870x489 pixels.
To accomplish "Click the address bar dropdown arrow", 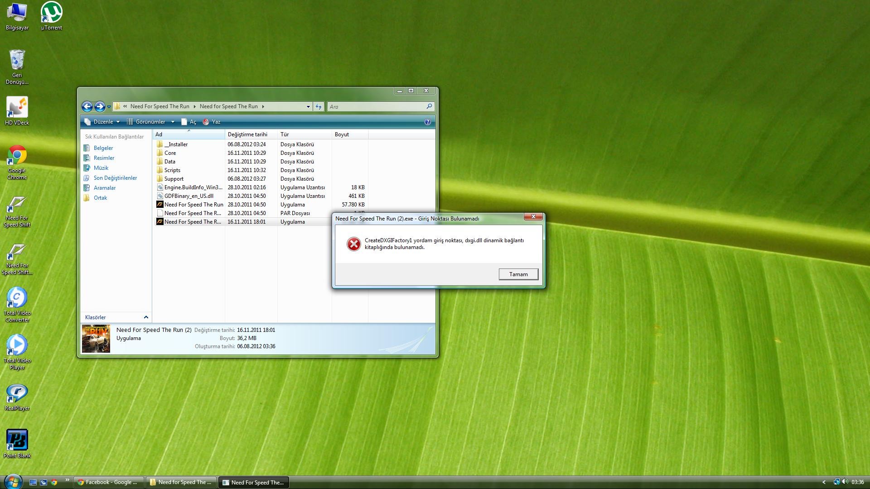I will point(308,106).
